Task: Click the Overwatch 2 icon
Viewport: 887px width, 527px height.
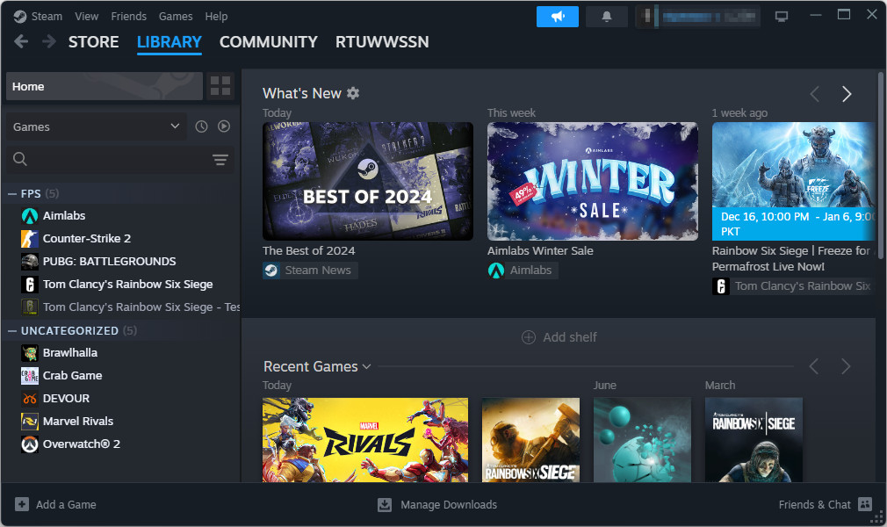Action: (x=29, y=444)
